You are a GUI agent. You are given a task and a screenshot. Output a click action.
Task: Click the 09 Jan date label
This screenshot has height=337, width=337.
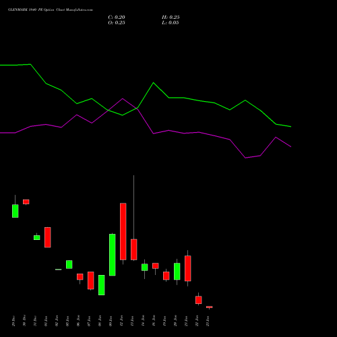coord(111,321)
